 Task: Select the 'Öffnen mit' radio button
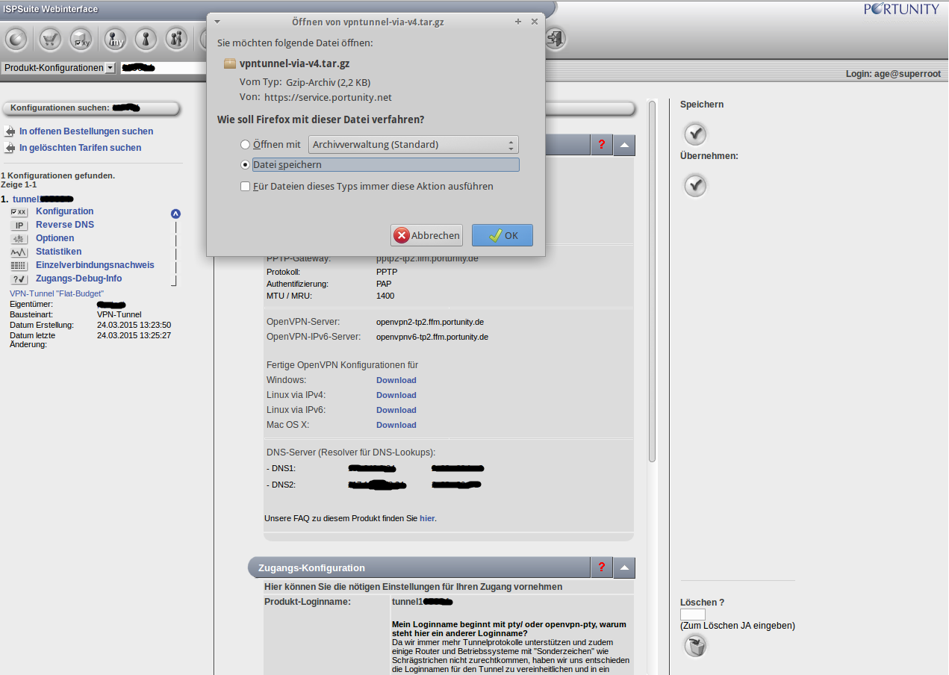coord(245,145)
